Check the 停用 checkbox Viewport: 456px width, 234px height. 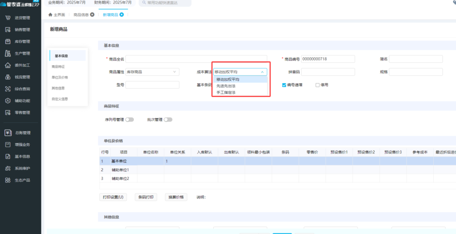[x=318, y=85]
